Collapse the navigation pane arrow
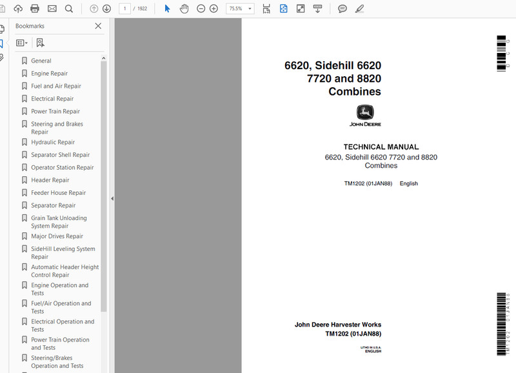Viewport: 516px width, 373px height. point(112,199)
